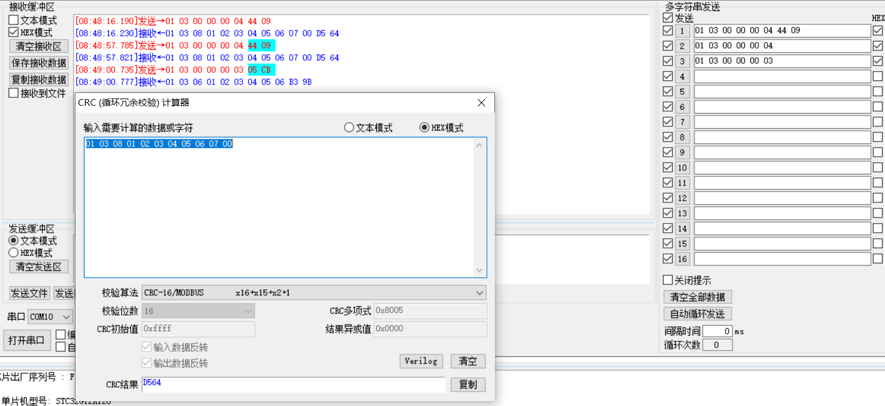The height and width of the screenshot is (406, 885).
Task: Toggle the checkbox beside string row 5
Action: (668, 91)
